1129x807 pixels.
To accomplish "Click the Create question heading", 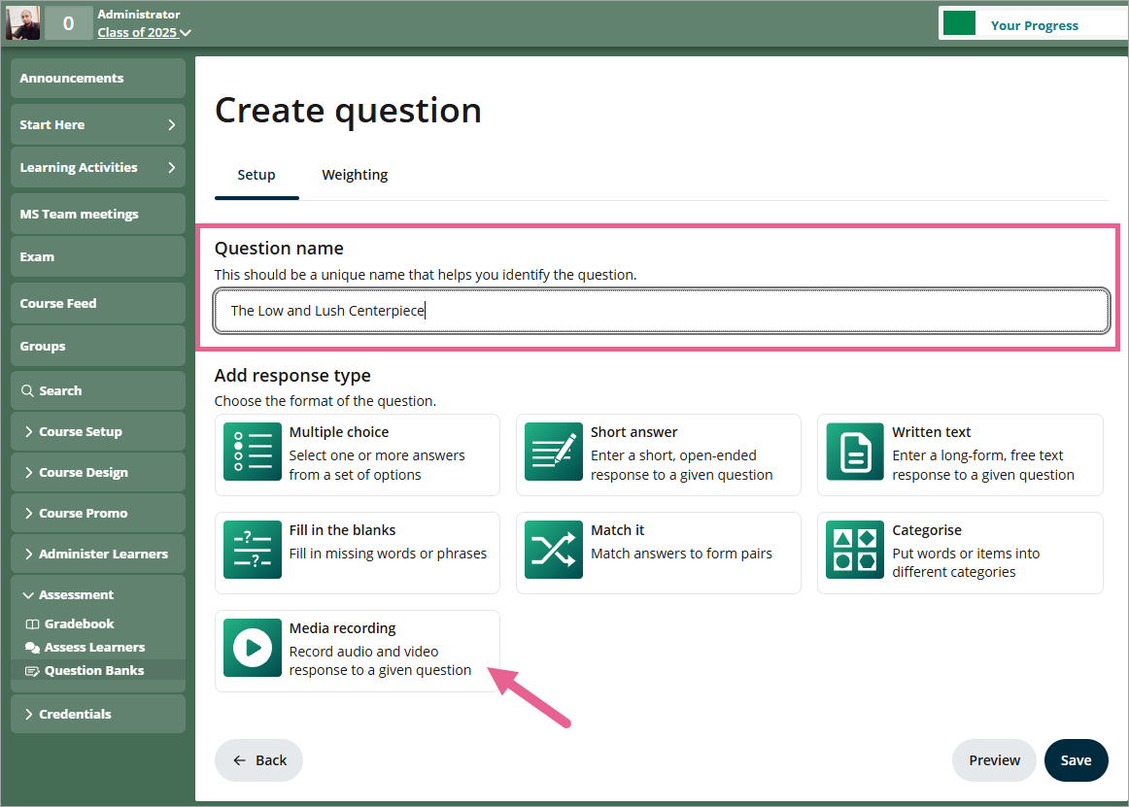I will (349, 110).
